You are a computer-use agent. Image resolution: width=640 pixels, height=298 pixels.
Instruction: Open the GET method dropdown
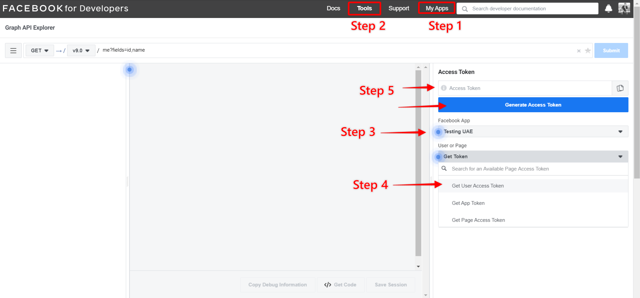(x=40, y=51)
